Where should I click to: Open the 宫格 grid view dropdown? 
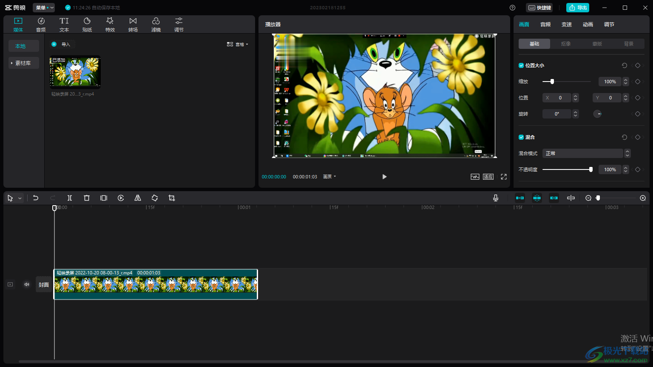pos(238,44)
